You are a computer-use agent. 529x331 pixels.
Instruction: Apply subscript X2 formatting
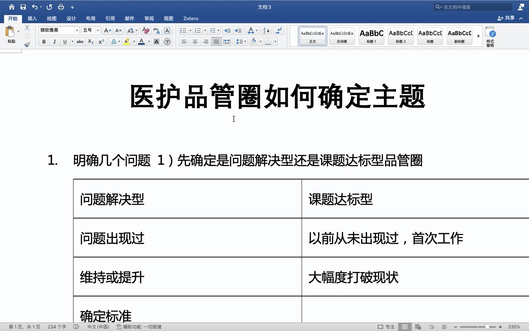(91, 42)
